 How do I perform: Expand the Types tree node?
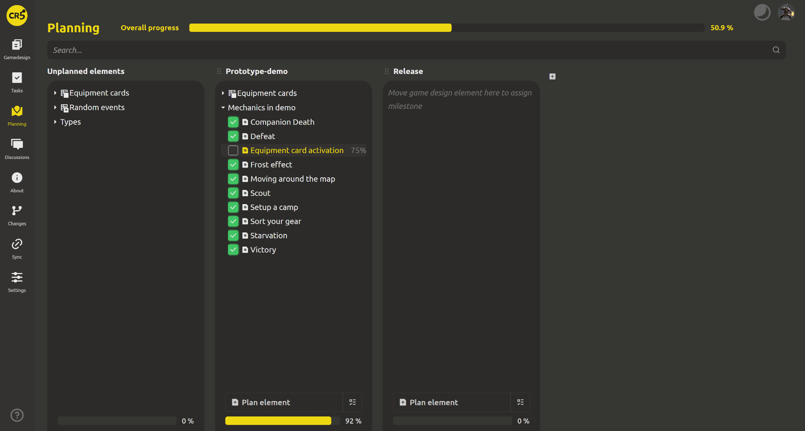(x=55, y=122)
